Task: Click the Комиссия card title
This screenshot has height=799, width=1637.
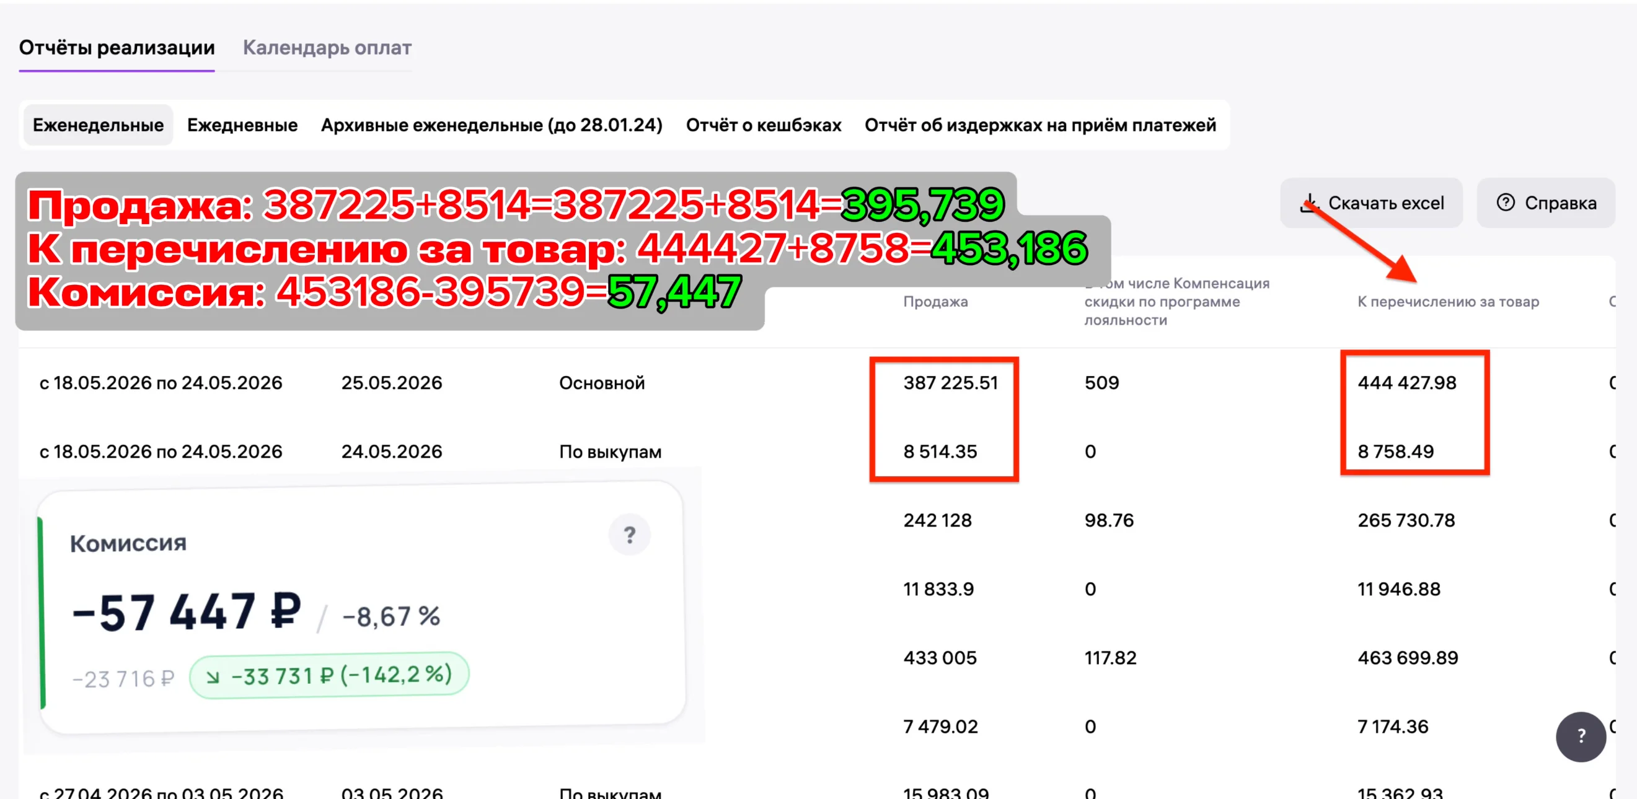Action: (x=128, y=543)
